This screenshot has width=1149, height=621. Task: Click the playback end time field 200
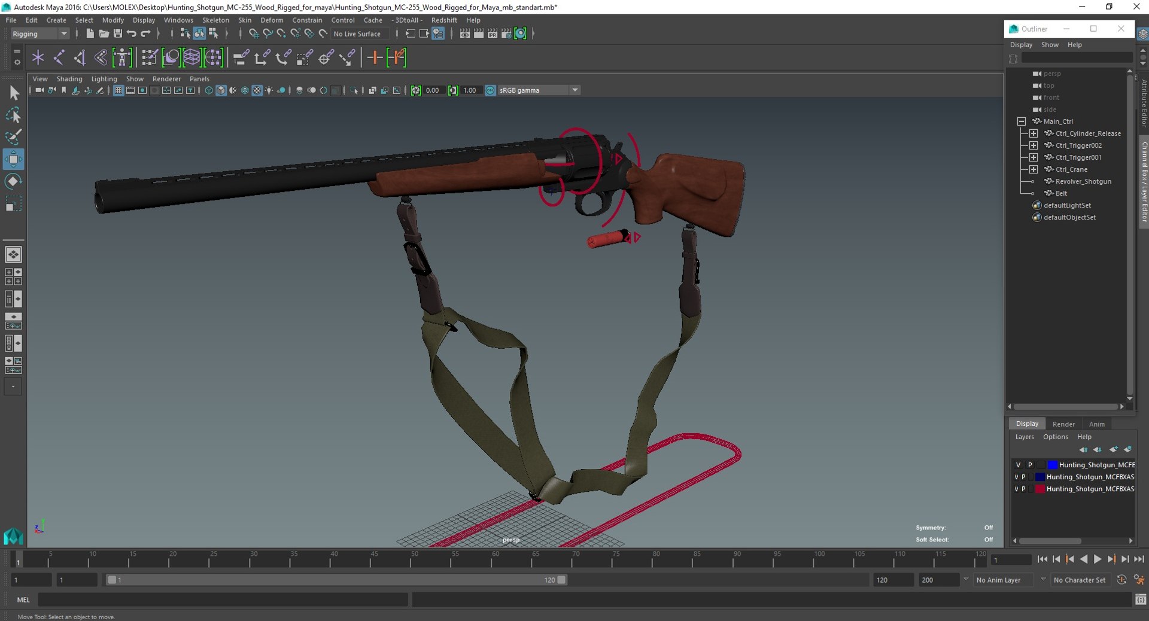[938, 580]
